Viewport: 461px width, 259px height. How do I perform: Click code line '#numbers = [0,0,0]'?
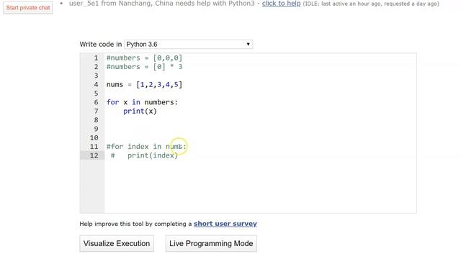[144, 58]
